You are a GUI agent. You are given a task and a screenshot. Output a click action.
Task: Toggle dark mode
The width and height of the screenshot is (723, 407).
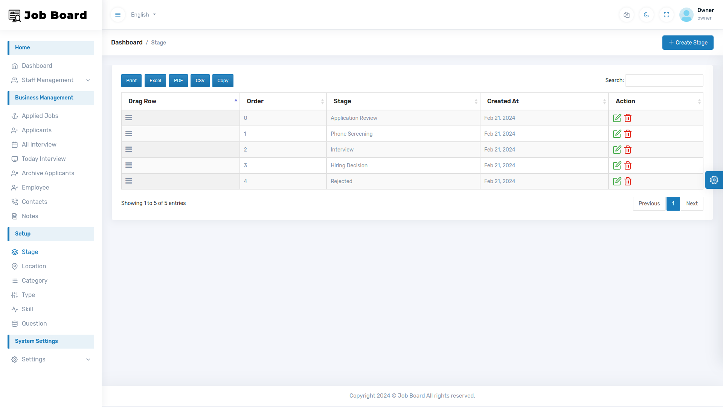647,15
